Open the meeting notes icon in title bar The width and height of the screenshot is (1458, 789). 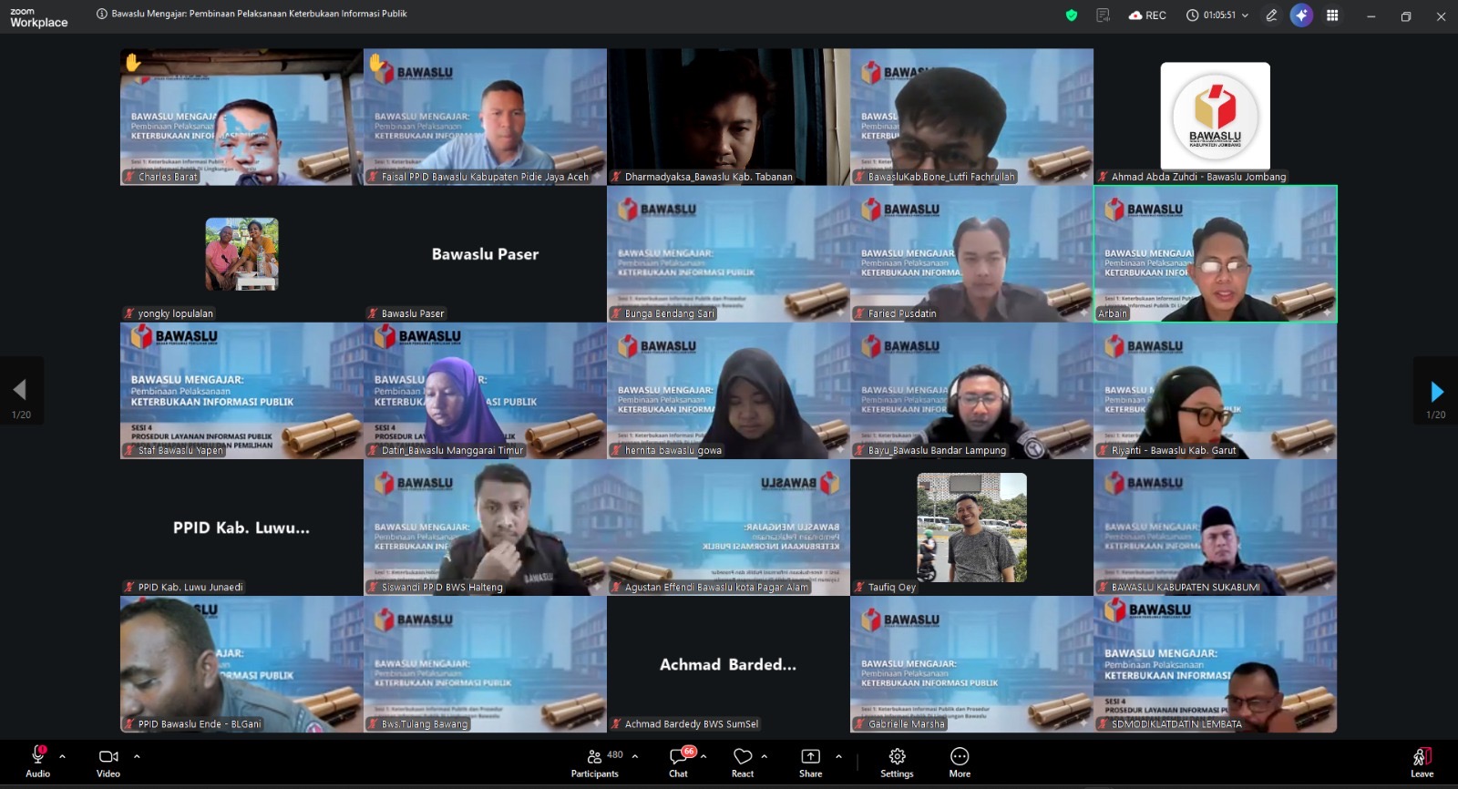tap(1104, 15)
